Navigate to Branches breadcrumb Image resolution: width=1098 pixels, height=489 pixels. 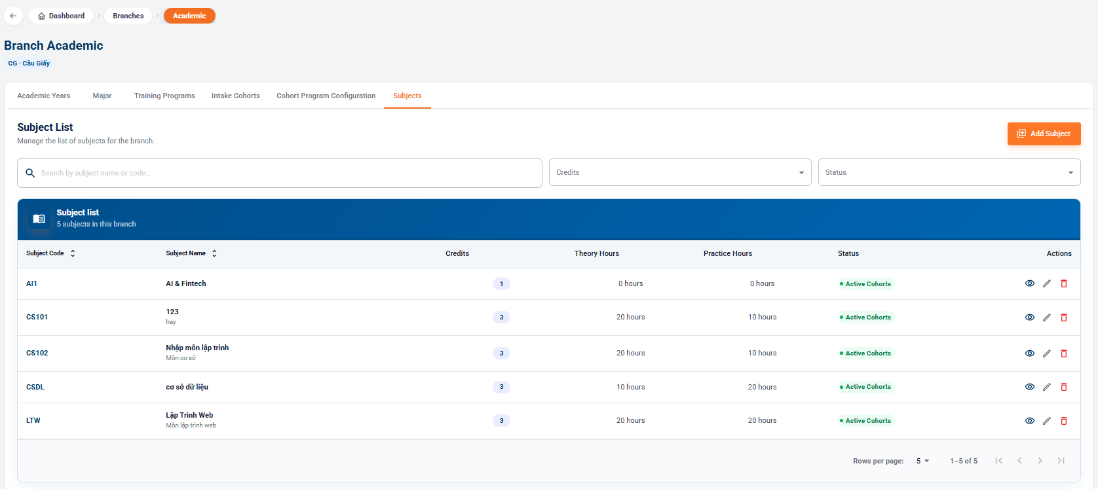coord(128,16)
